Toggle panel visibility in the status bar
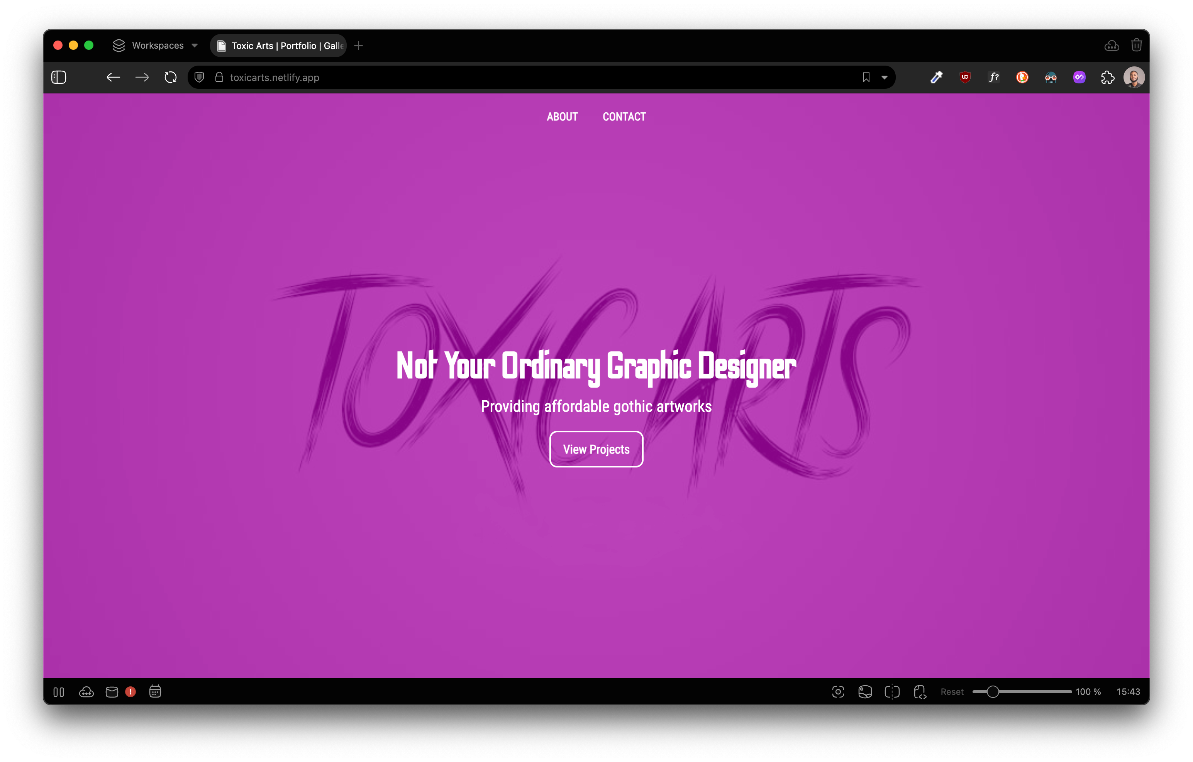This screenshot has height=762, width=1193. (58, 692)
